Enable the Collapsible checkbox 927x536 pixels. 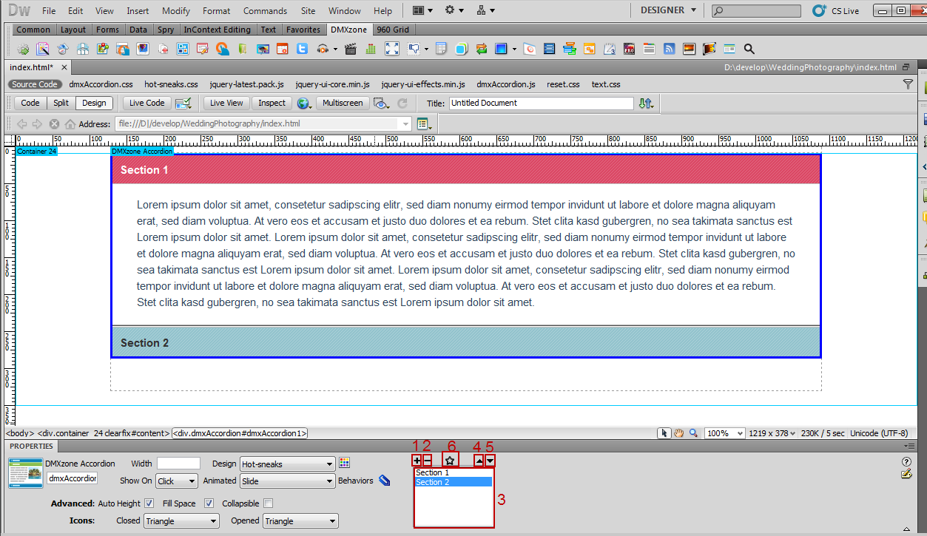[269, 503]
